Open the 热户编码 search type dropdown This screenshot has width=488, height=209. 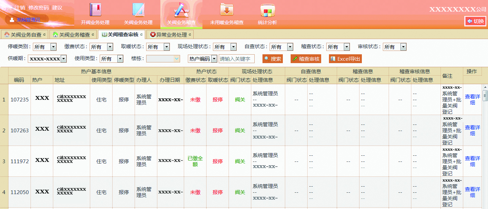pyautogui.click(x=214, y=59)
